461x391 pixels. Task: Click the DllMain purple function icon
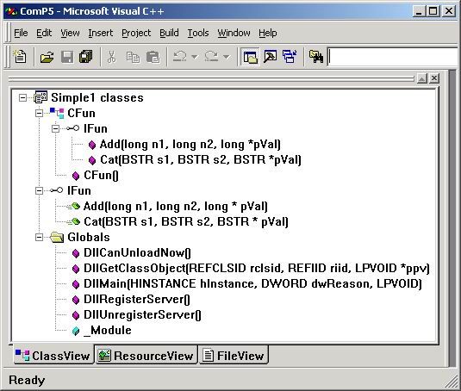[x=76, y=284]
